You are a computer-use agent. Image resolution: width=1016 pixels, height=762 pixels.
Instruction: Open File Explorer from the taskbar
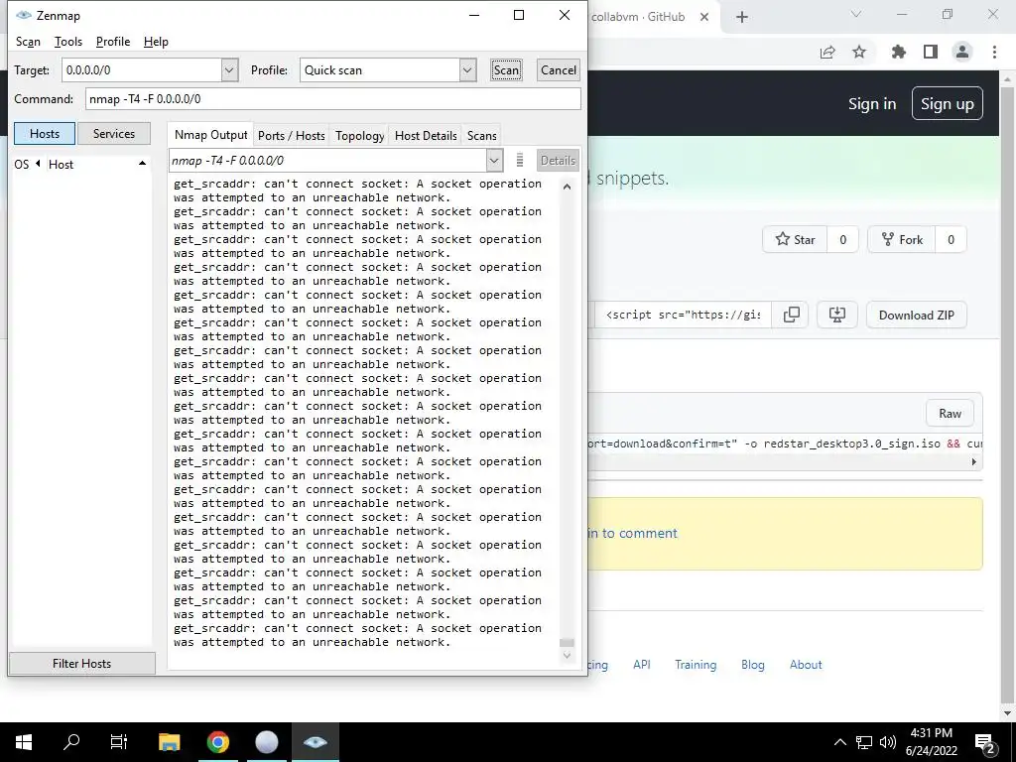click(x=169, y=742)
